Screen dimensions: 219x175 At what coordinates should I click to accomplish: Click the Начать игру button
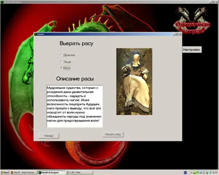[x=113, y=134]
